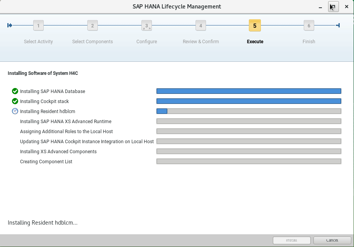
Task: Click Assigning Additional Roles progress bar
Action: point(249,131)
